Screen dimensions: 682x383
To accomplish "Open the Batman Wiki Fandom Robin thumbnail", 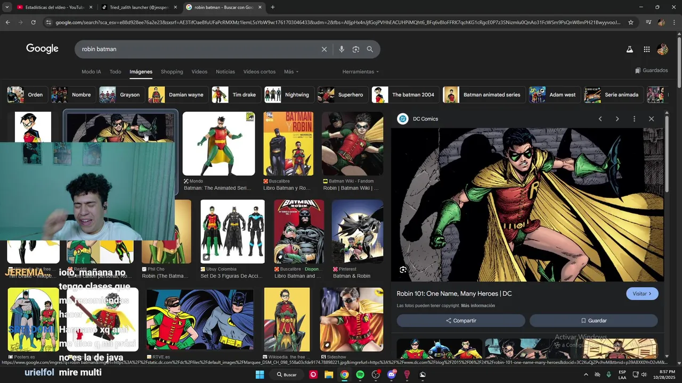I will click(x=352, y=144).
